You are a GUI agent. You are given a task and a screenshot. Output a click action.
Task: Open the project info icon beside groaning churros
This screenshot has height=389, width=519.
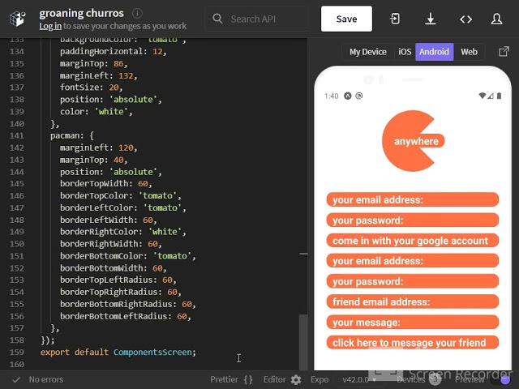click(137, 14)
